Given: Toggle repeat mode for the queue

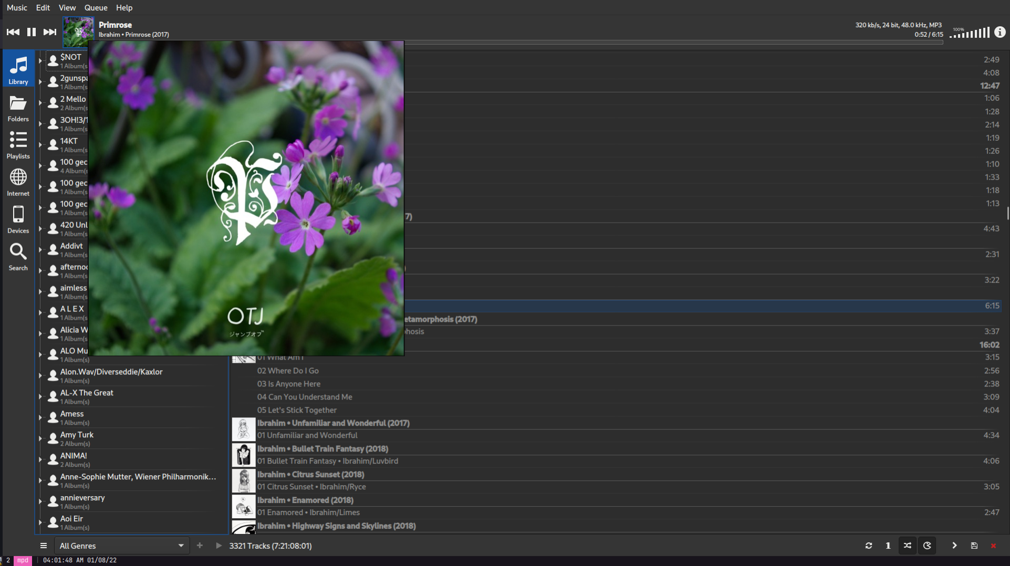Looking at the screenshot, I should click(x=869, y=546).
